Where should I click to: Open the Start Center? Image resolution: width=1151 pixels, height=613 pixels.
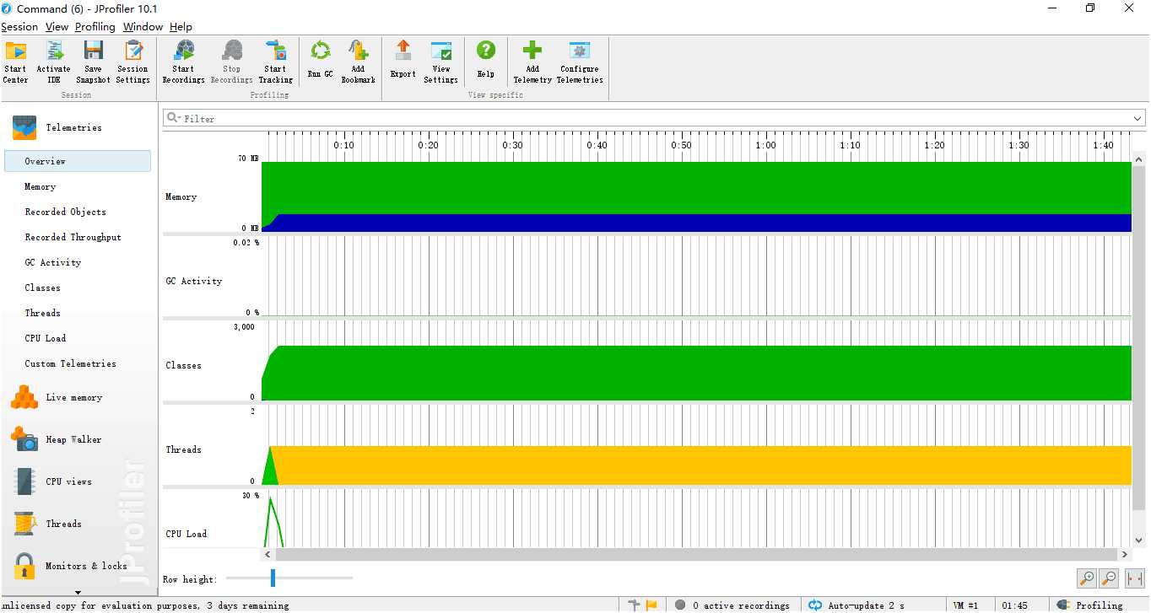pos(15,62)
